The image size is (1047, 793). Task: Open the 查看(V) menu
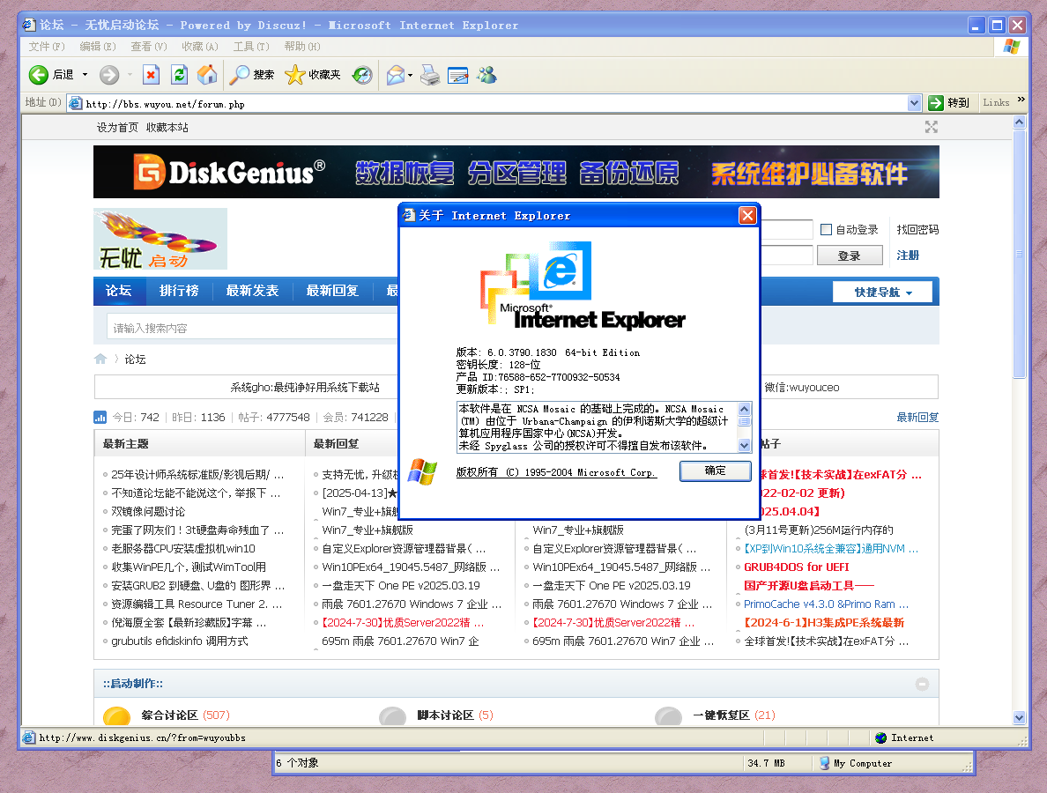click(149, 46)
